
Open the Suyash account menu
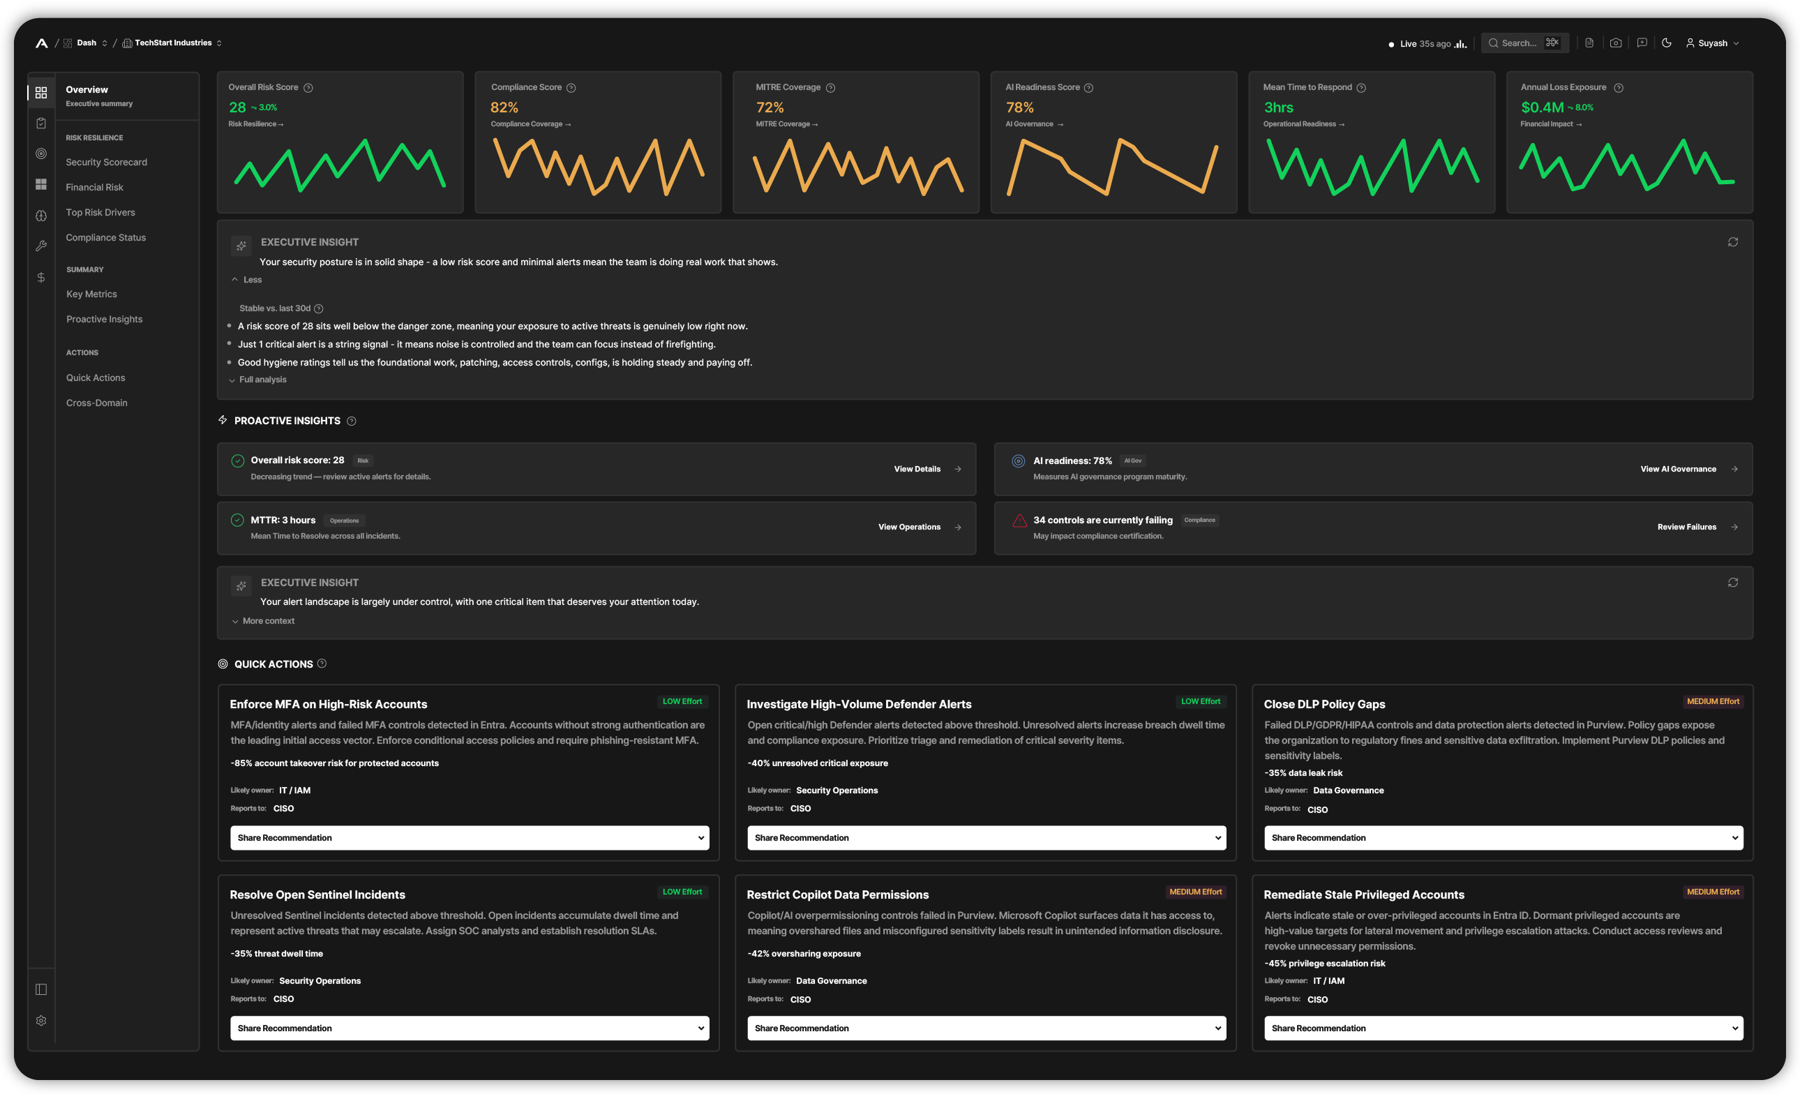[1712, 43]
